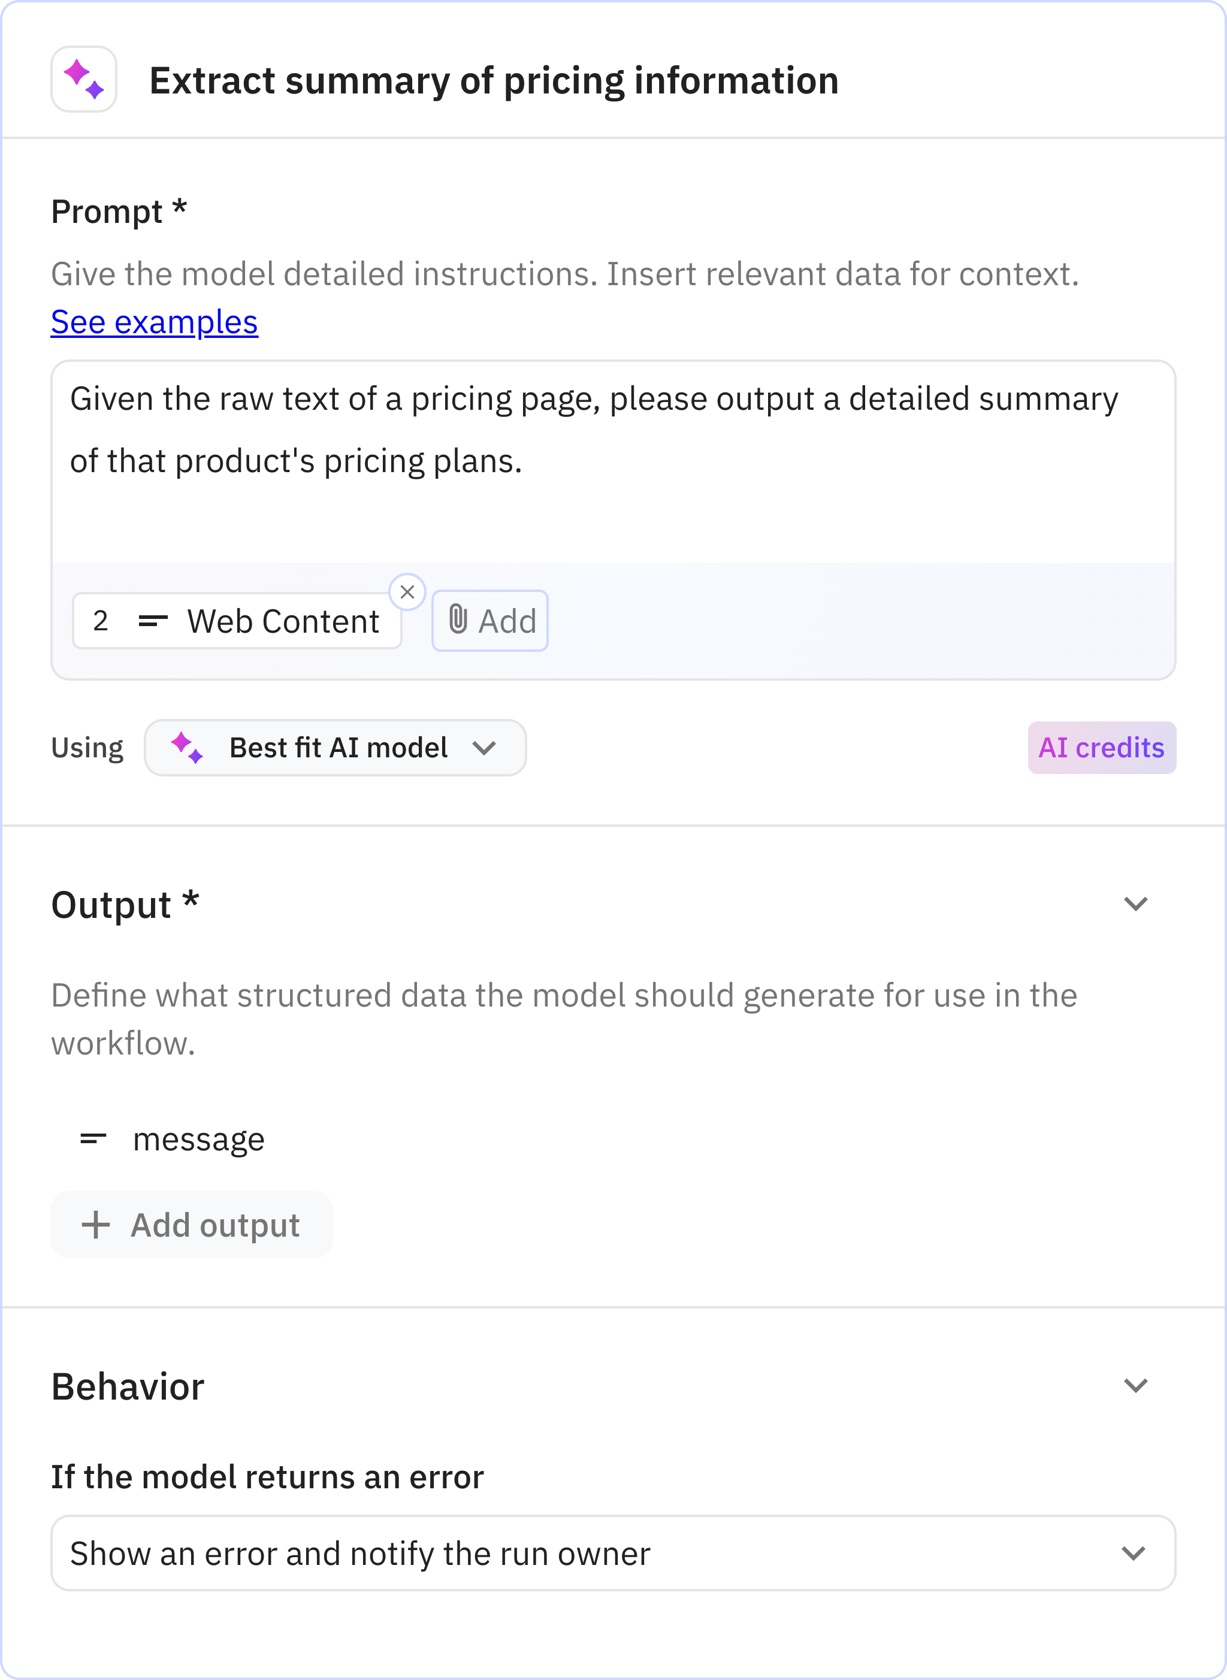The height and width of the screenshot is (1680, 1227).
Task: Click the sparkle icon inside the model selector
Action: coord(186,748)
